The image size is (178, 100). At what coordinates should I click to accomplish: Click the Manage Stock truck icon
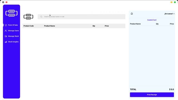[6, 36]
